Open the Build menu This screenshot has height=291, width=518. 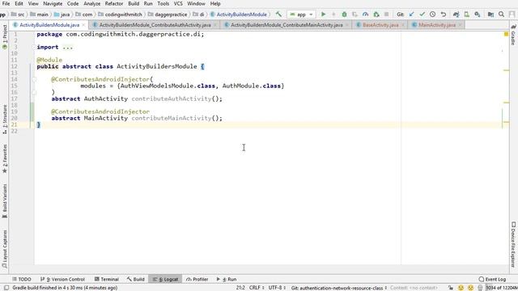click(134, 3)
